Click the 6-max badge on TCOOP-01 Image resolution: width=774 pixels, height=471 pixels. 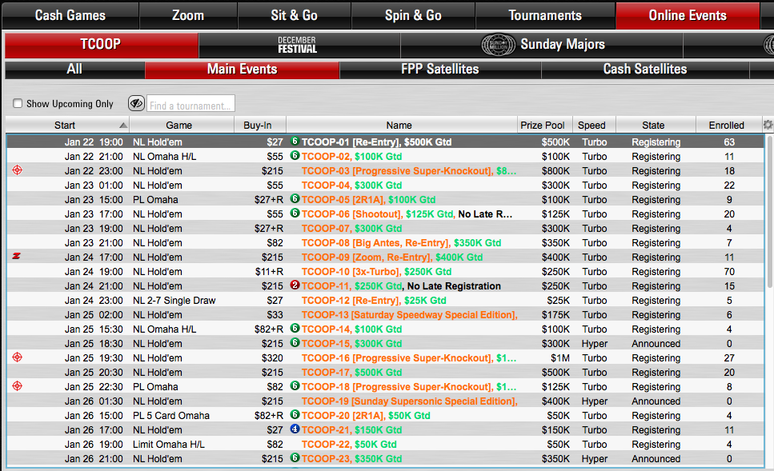(x=295, y=142)
